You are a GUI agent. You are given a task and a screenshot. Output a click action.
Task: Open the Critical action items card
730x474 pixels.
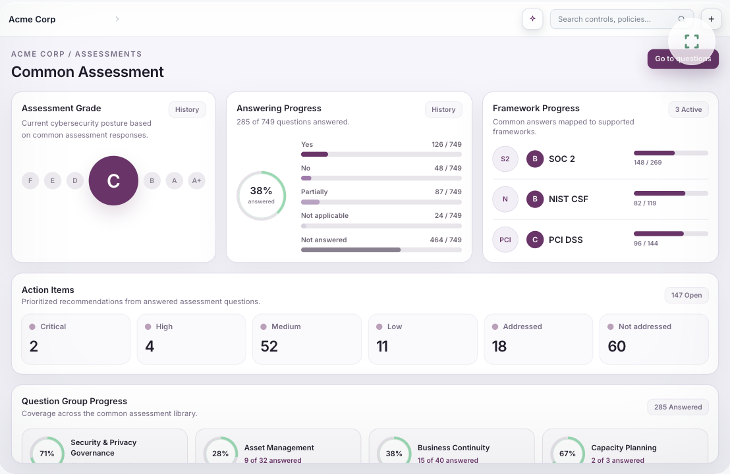pyautogui.click(x=76, y=339)
